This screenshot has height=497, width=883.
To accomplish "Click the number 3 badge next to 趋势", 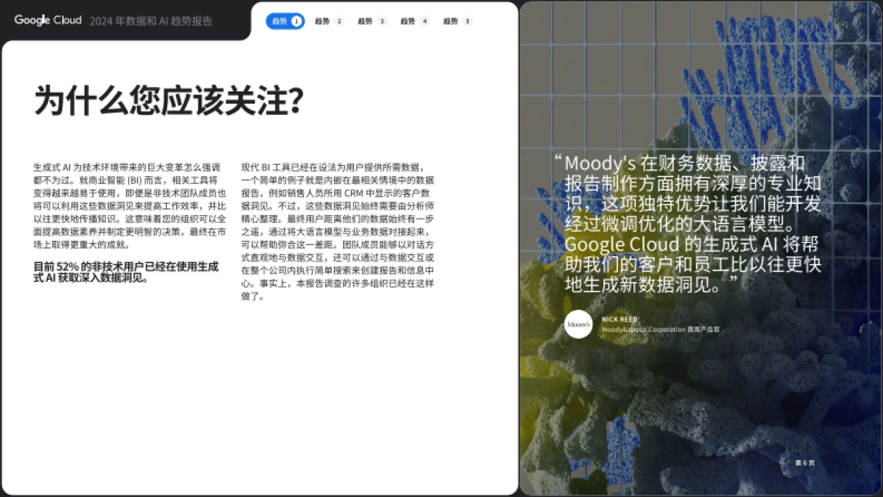I will pos(382,22).
